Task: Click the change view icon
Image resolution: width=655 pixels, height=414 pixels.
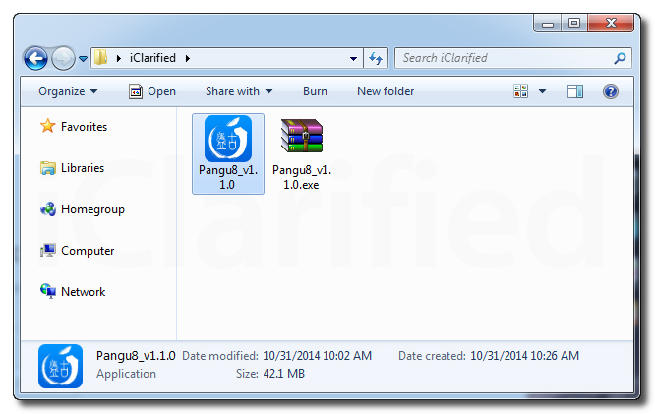Action: pyautogui.click(x=521, y=91)
